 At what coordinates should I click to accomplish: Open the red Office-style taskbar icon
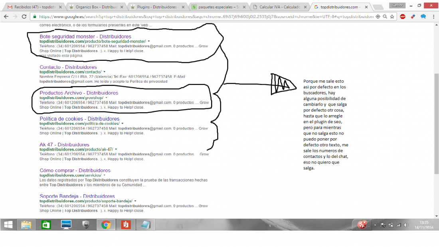coord(126,225)
